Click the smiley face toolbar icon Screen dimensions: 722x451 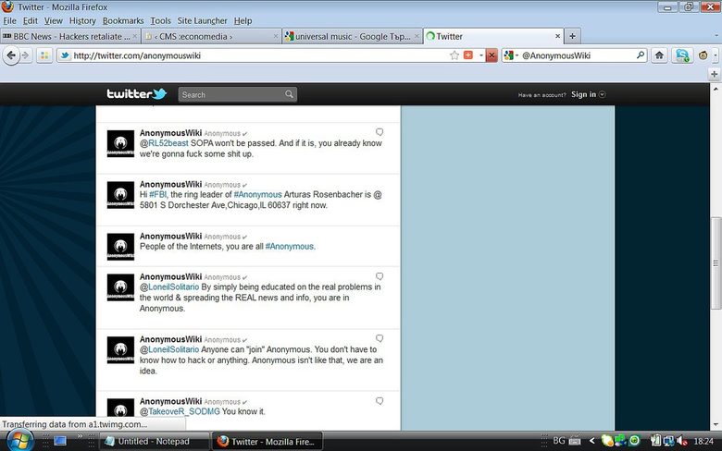coord(703,55)
